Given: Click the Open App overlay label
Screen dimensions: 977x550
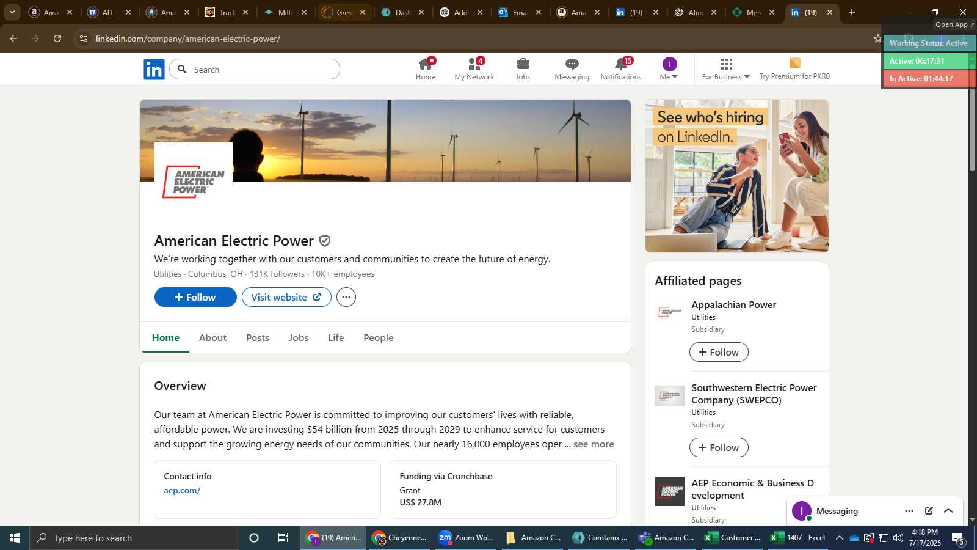Looking at the screenshot, I should pyautogui.click(x=954, y=24).
